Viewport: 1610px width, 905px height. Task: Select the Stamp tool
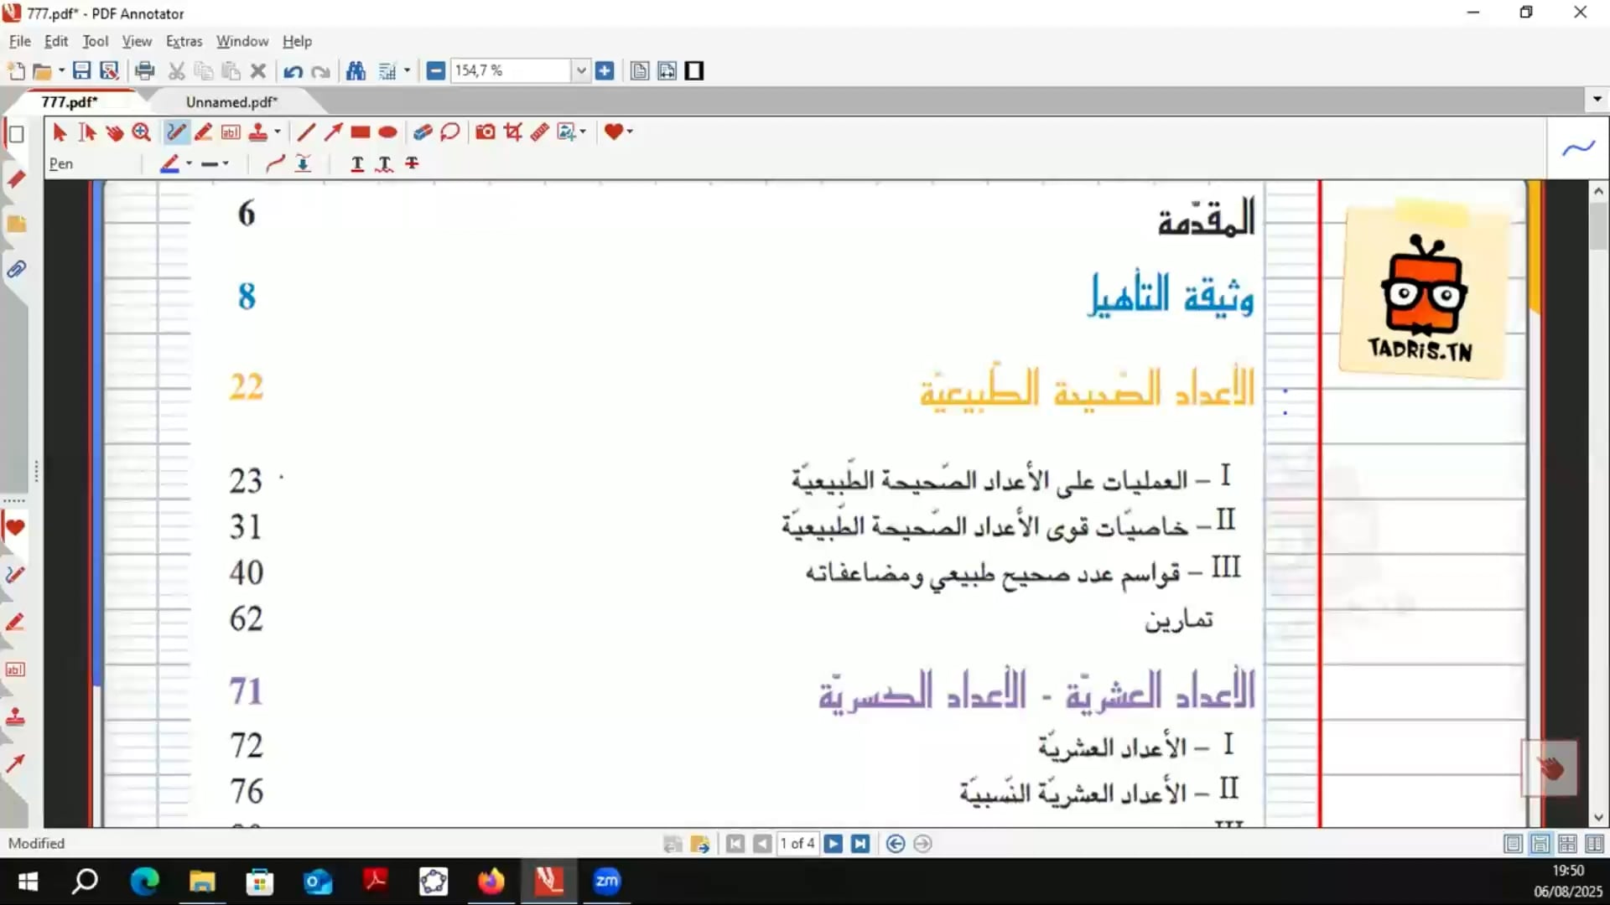258,132
